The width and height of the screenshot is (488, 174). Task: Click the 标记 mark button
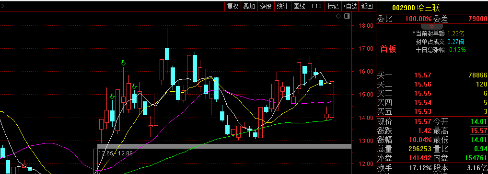[x=333, y=6]
